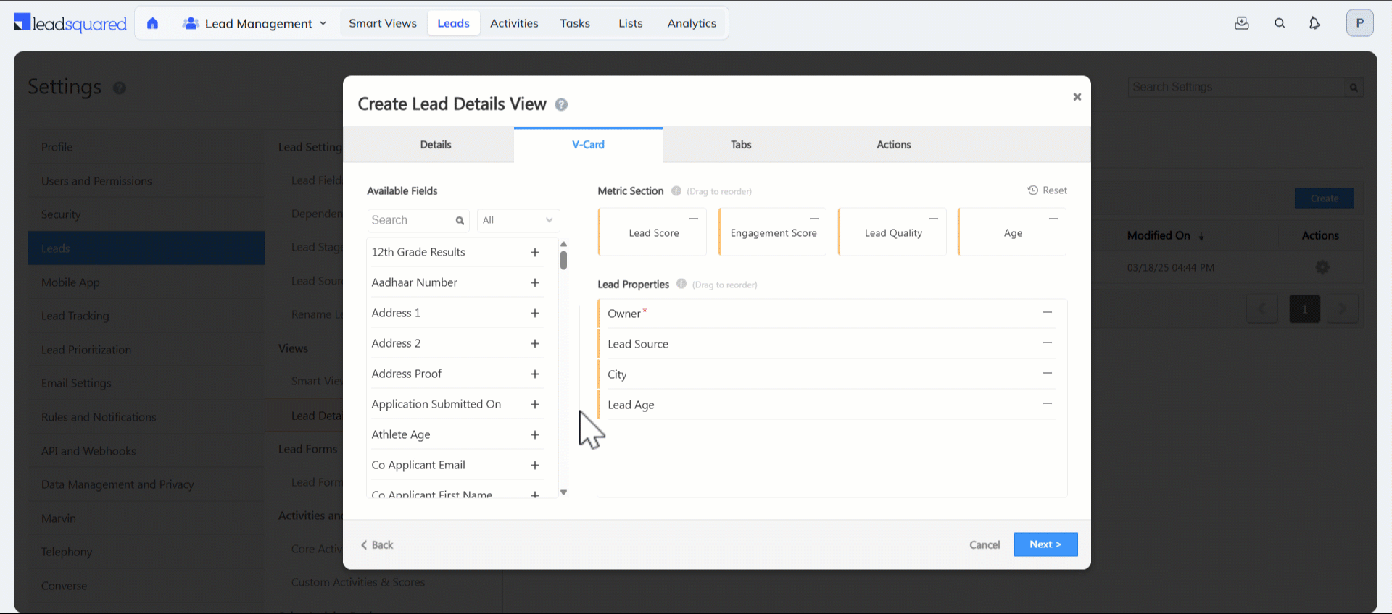This screenshot has height=614, width=1392.
Task: Add the Application Submitted On field
Action: (x=535, y=404)
